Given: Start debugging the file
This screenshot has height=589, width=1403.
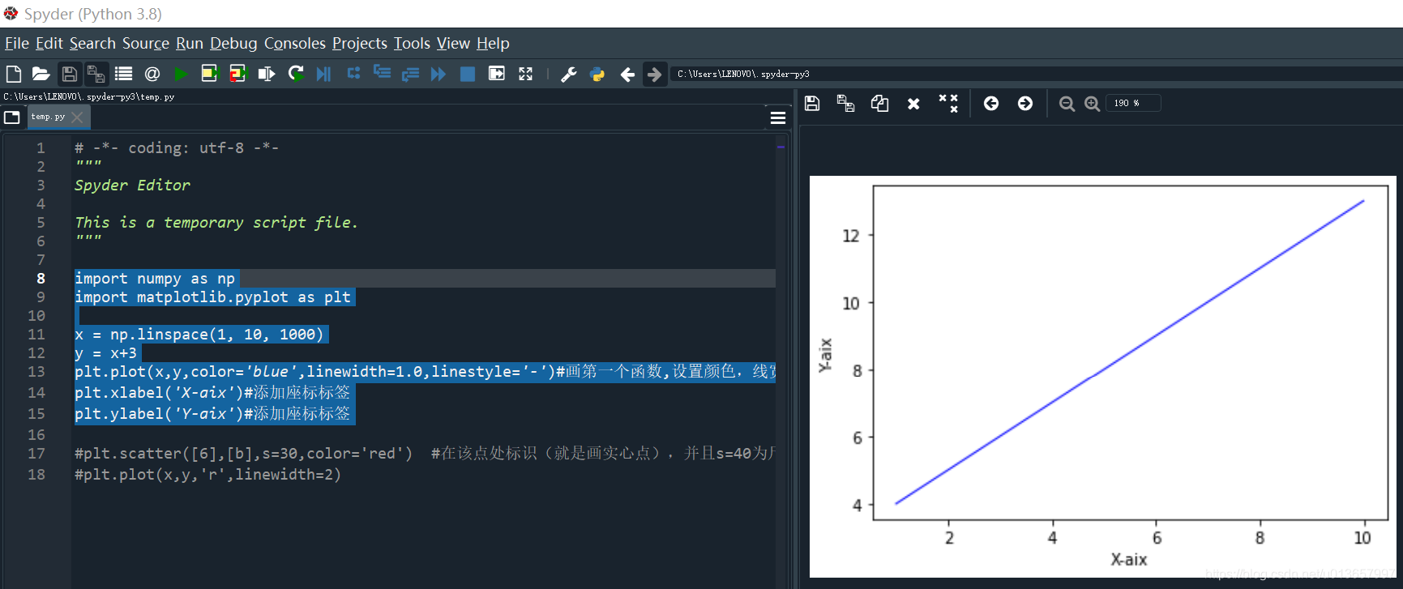Looking at the screenshot, I should (323, 74).
